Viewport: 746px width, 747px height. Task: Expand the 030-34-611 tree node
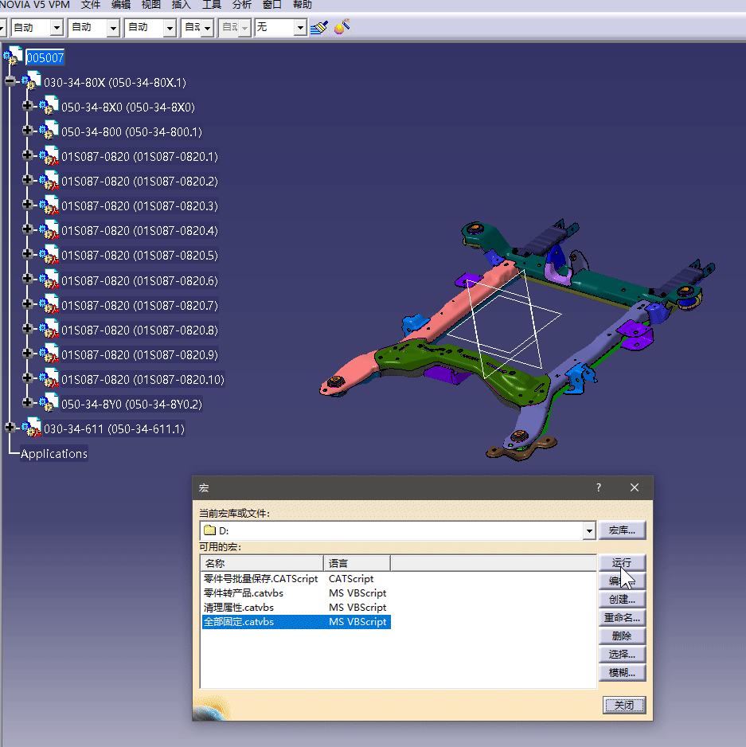coord(10,428)
